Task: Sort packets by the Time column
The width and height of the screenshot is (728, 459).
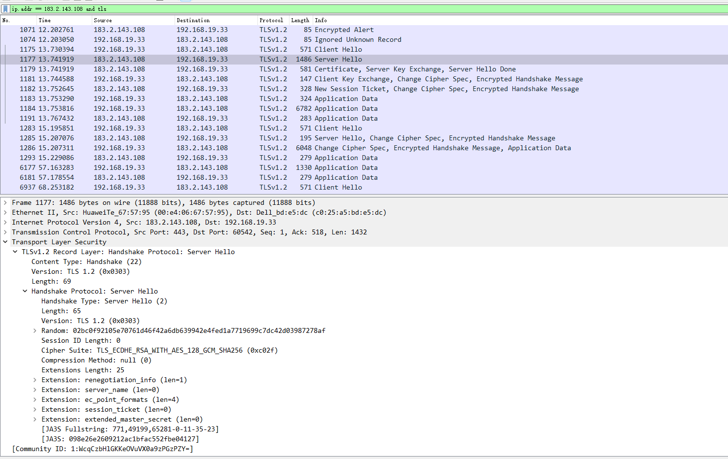Action: 64,20
